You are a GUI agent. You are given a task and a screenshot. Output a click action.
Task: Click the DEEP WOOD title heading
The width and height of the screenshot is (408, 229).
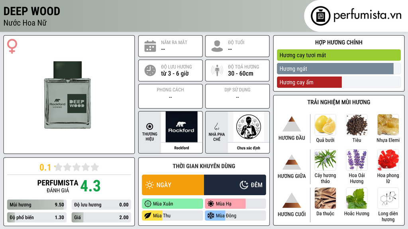tap(32, 11)
